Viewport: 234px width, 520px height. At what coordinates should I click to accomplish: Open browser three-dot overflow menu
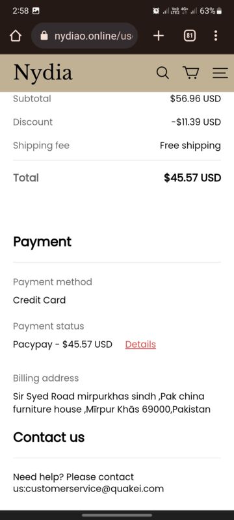(x=216, y=36)
